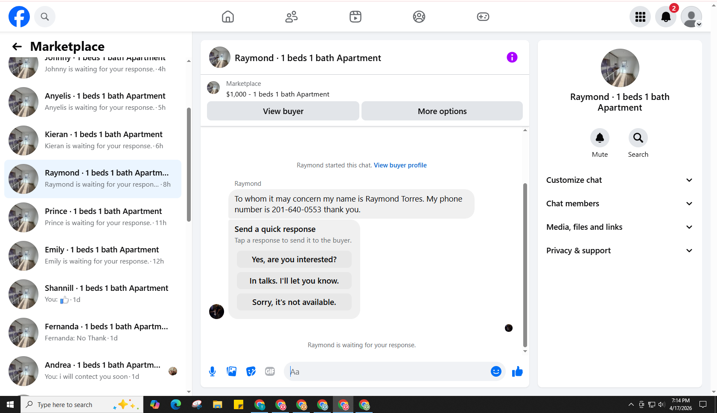Image resolution: width=717 pixels, height=413 pixels.
Task: Expand the Customize chat section
Action: tap(620, 180)
